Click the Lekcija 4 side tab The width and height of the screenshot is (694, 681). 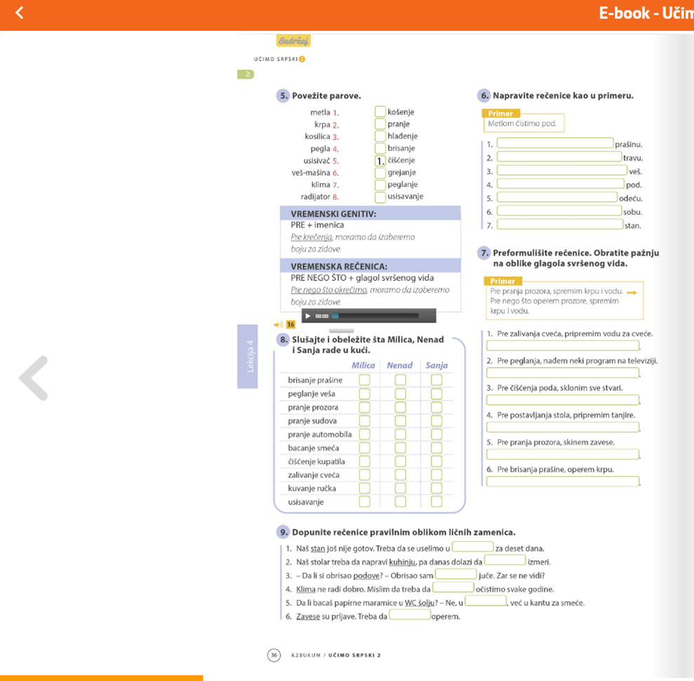[x=248, y=356]
